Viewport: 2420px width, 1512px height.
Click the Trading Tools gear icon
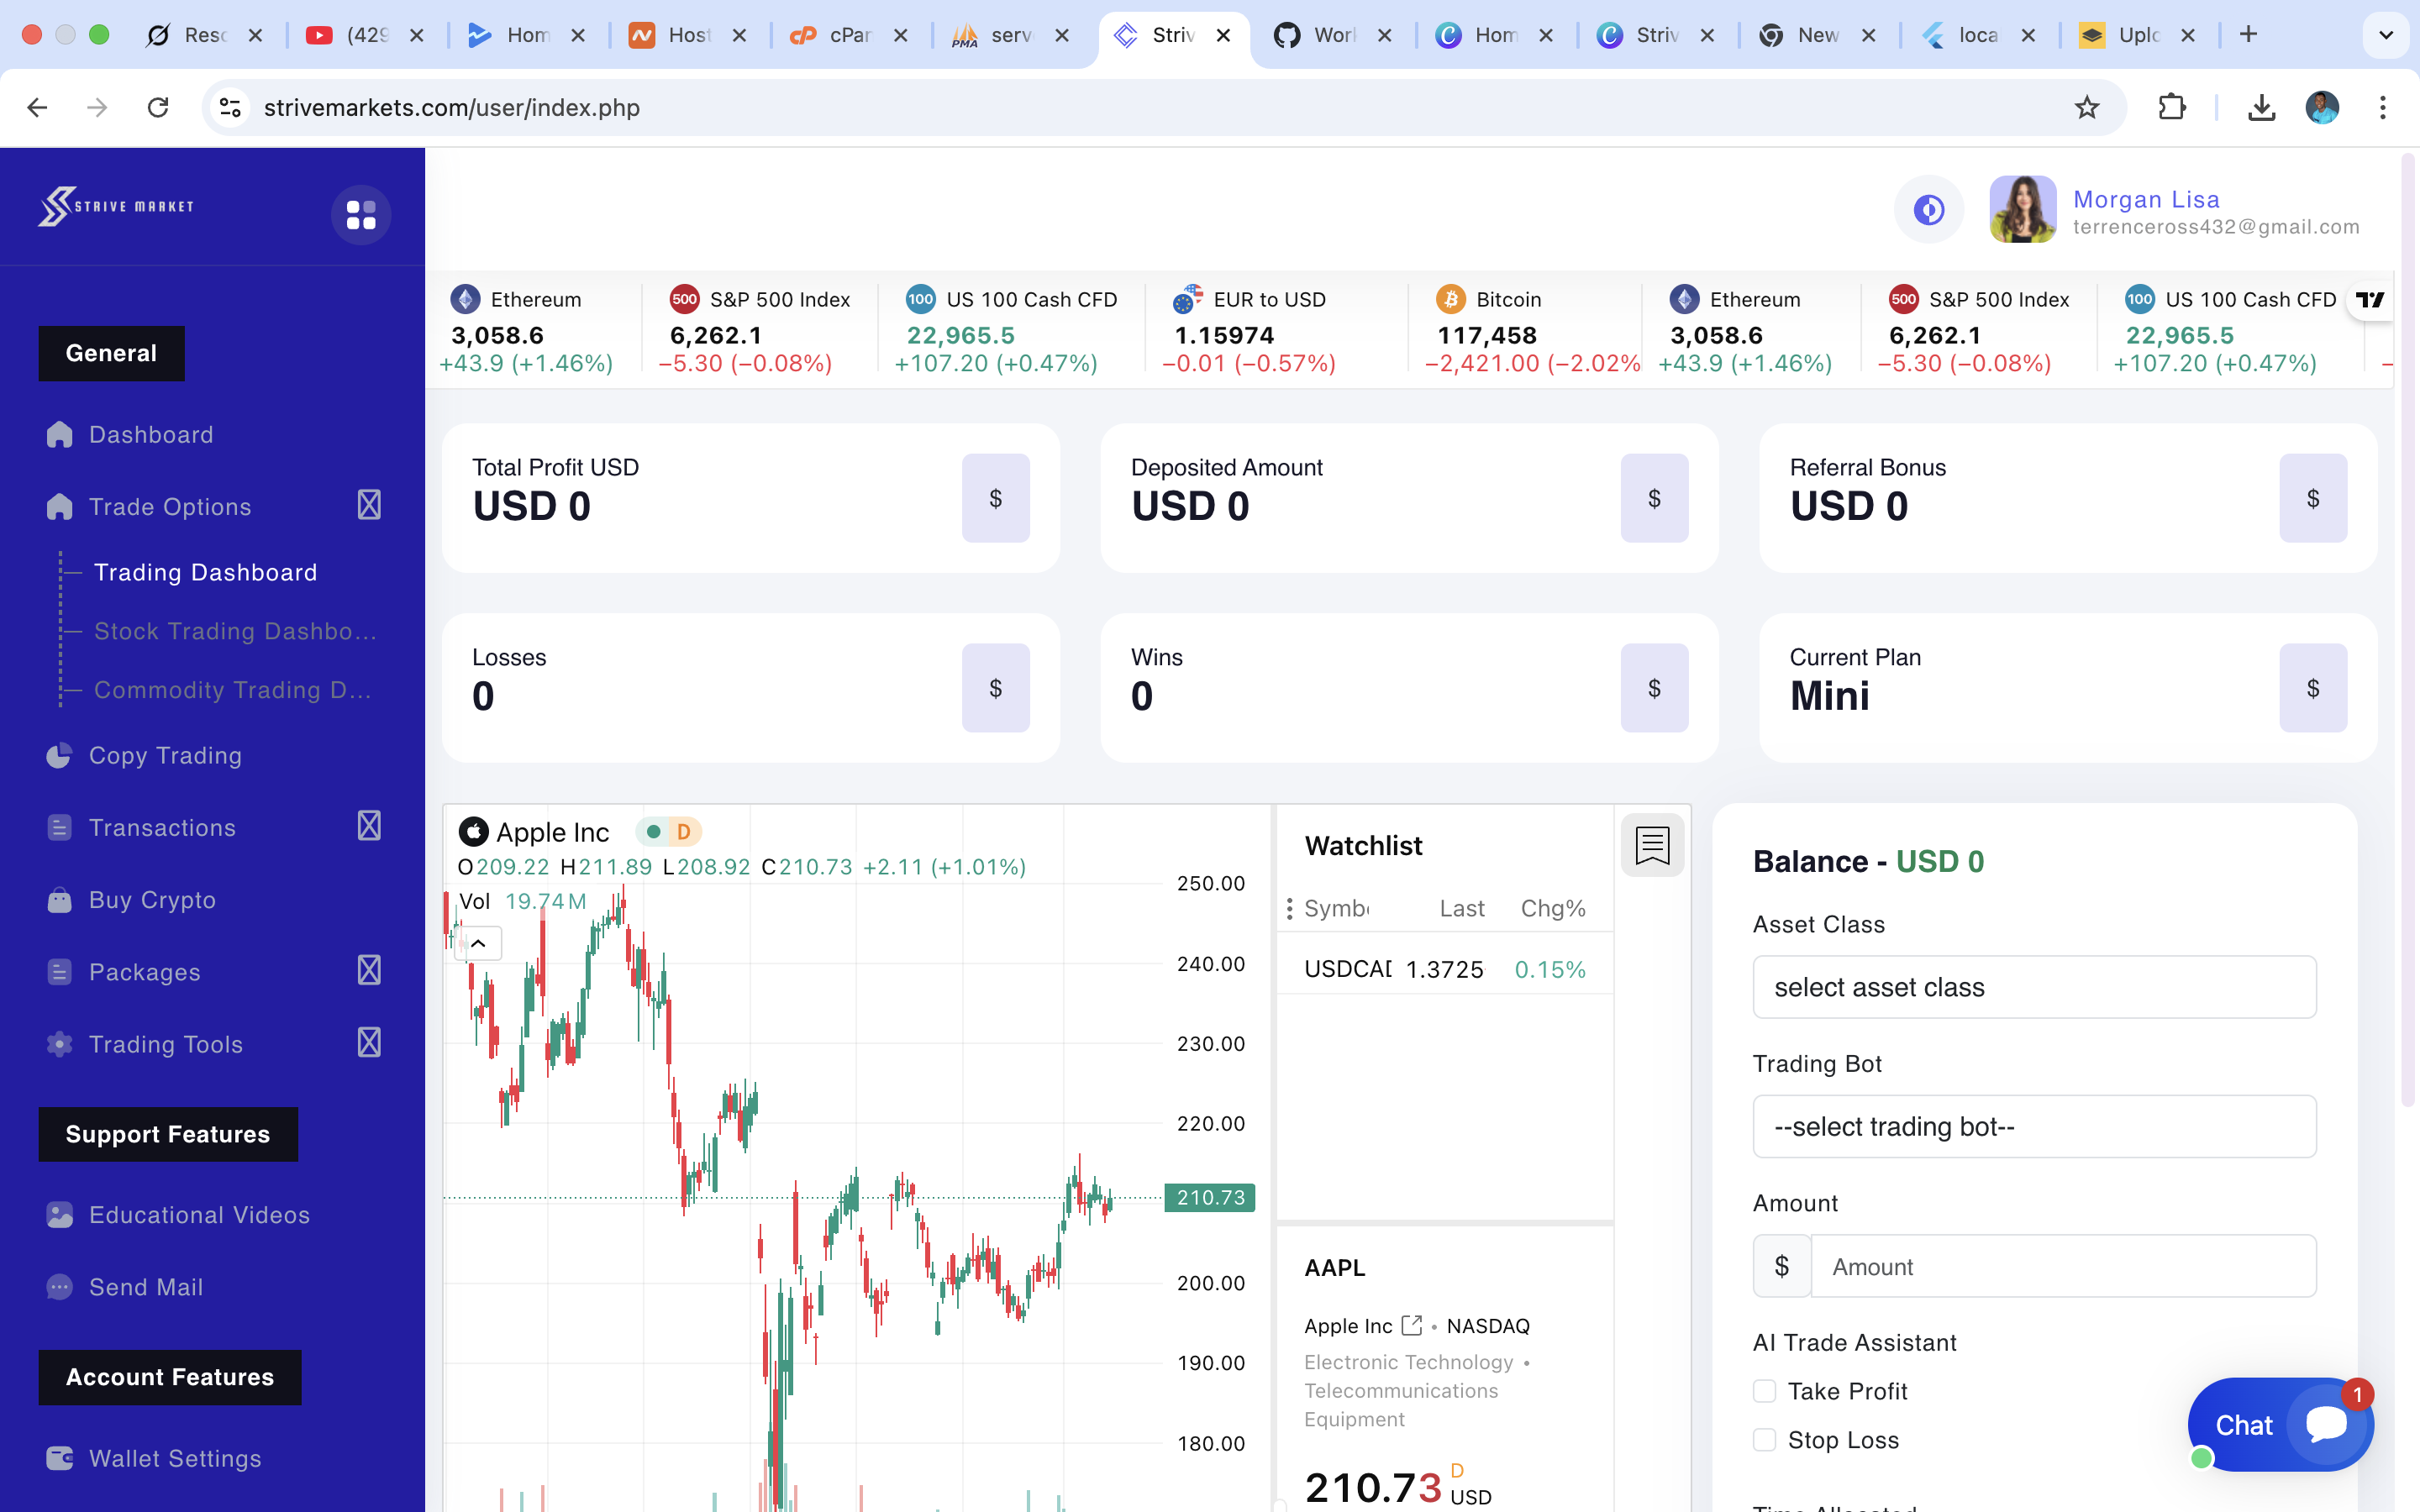(x=59, y=1043)
